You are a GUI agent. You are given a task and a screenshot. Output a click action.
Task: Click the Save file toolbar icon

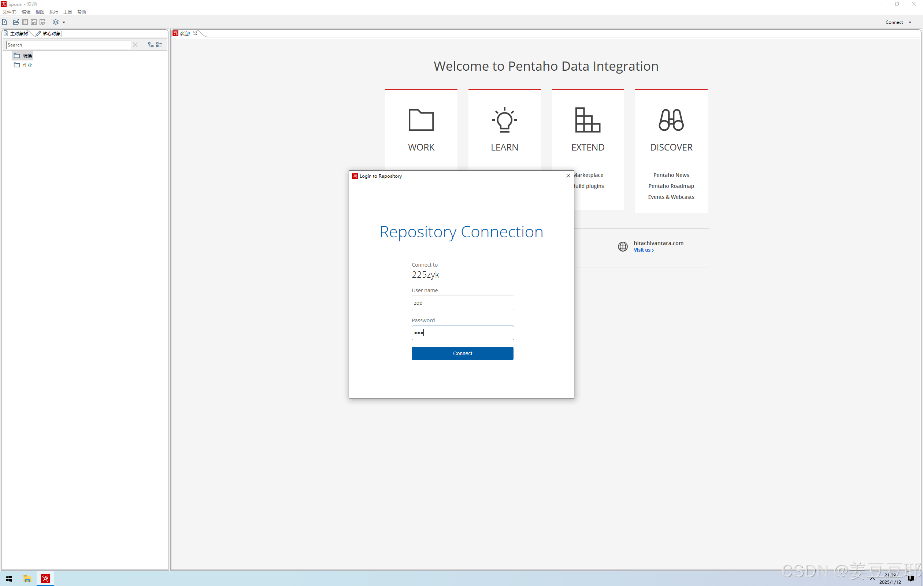point(34,22)
